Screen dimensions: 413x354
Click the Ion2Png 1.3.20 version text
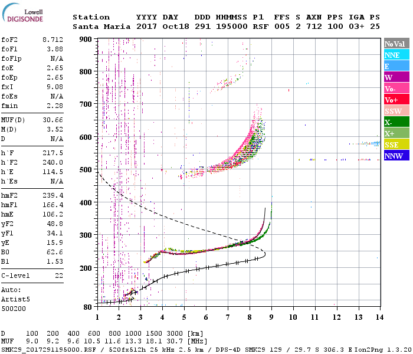[x=383, y=349]
